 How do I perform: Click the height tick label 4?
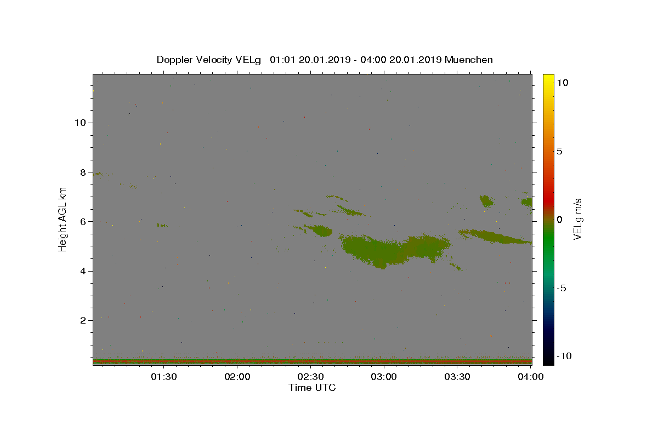pyautogui.click(x=83, y=271)
